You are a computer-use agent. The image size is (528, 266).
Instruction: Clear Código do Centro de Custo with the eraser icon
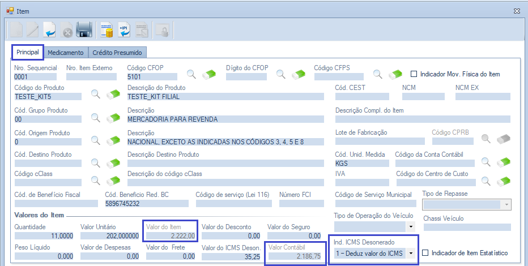coord(504,181)
